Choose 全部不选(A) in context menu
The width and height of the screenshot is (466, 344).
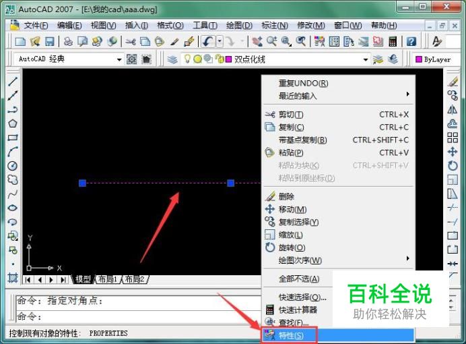[x=298, y=279]
